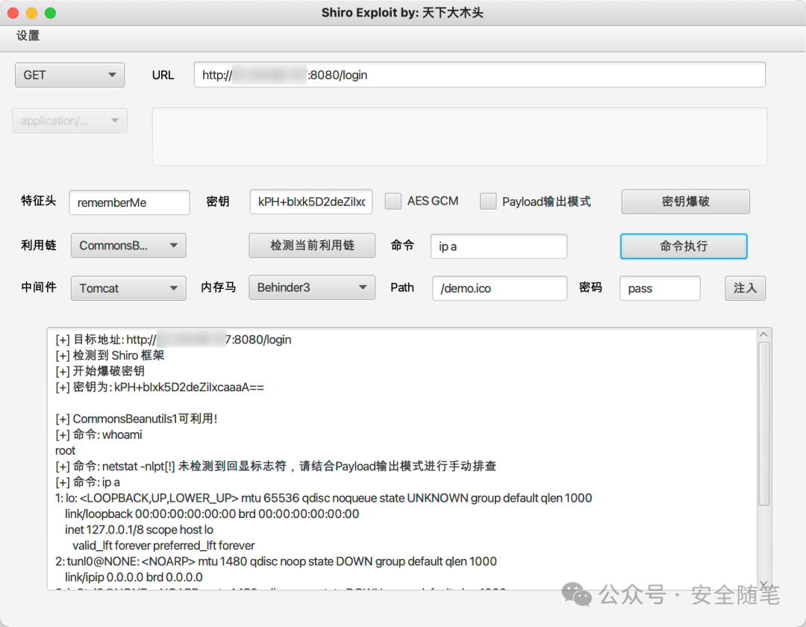
Task: Open the 设置 menu
Action: coord(28,36)
